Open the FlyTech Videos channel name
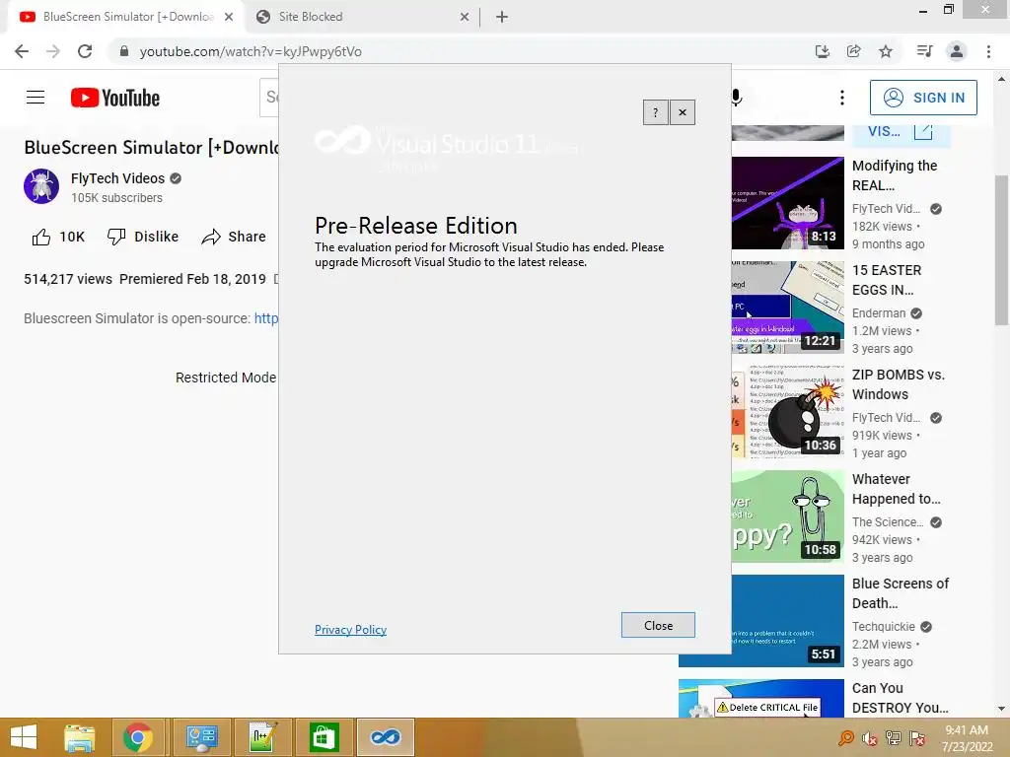Screen dimensions: 1010x757 (x=118, y=178)
